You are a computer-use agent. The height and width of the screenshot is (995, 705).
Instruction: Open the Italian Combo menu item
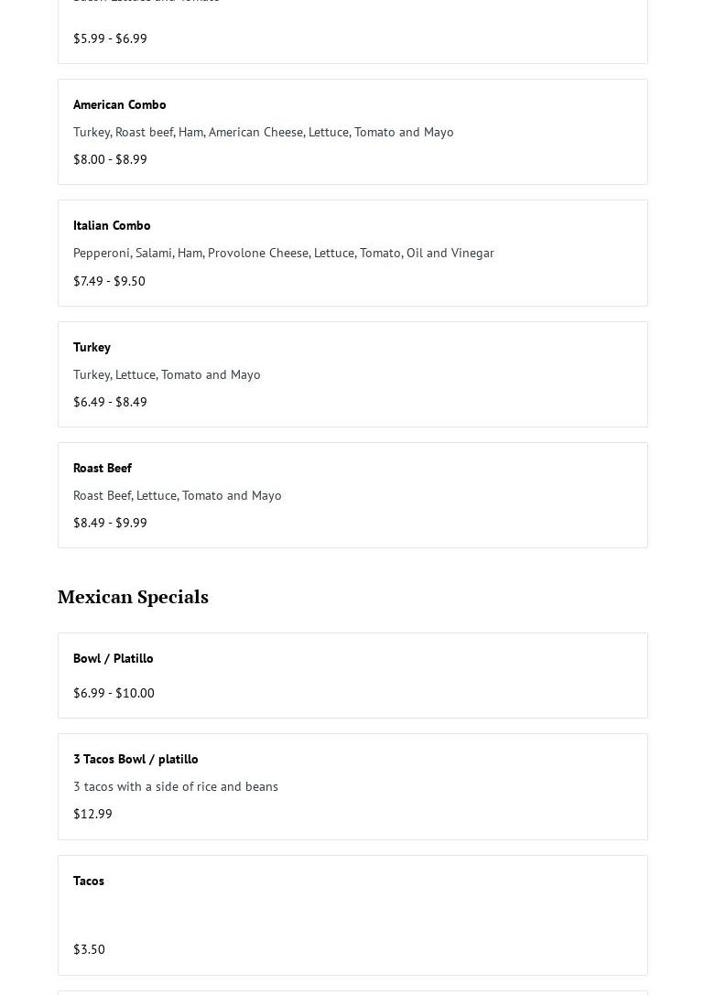112,225
